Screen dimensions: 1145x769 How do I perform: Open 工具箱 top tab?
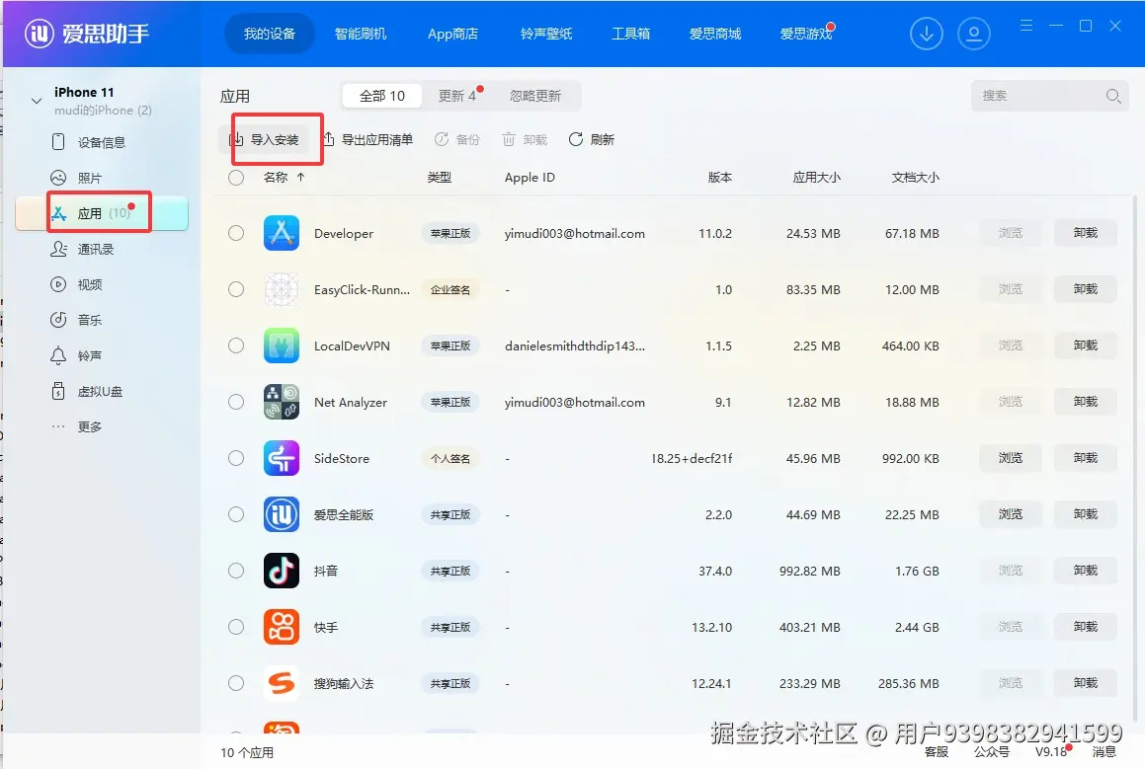(631, 34)
